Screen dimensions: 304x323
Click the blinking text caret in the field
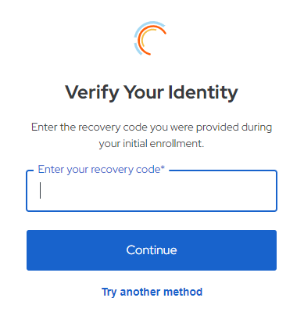(x=40, y=190)
